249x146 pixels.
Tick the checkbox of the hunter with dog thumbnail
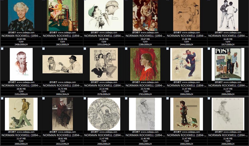2,98
